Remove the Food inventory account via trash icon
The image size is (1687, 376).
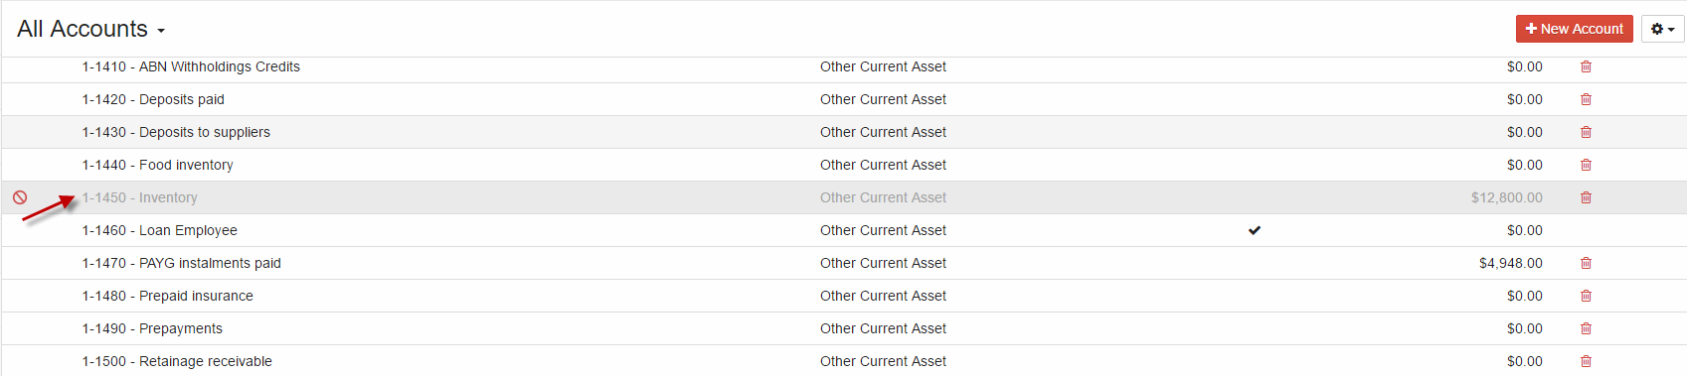(1586, 165)
